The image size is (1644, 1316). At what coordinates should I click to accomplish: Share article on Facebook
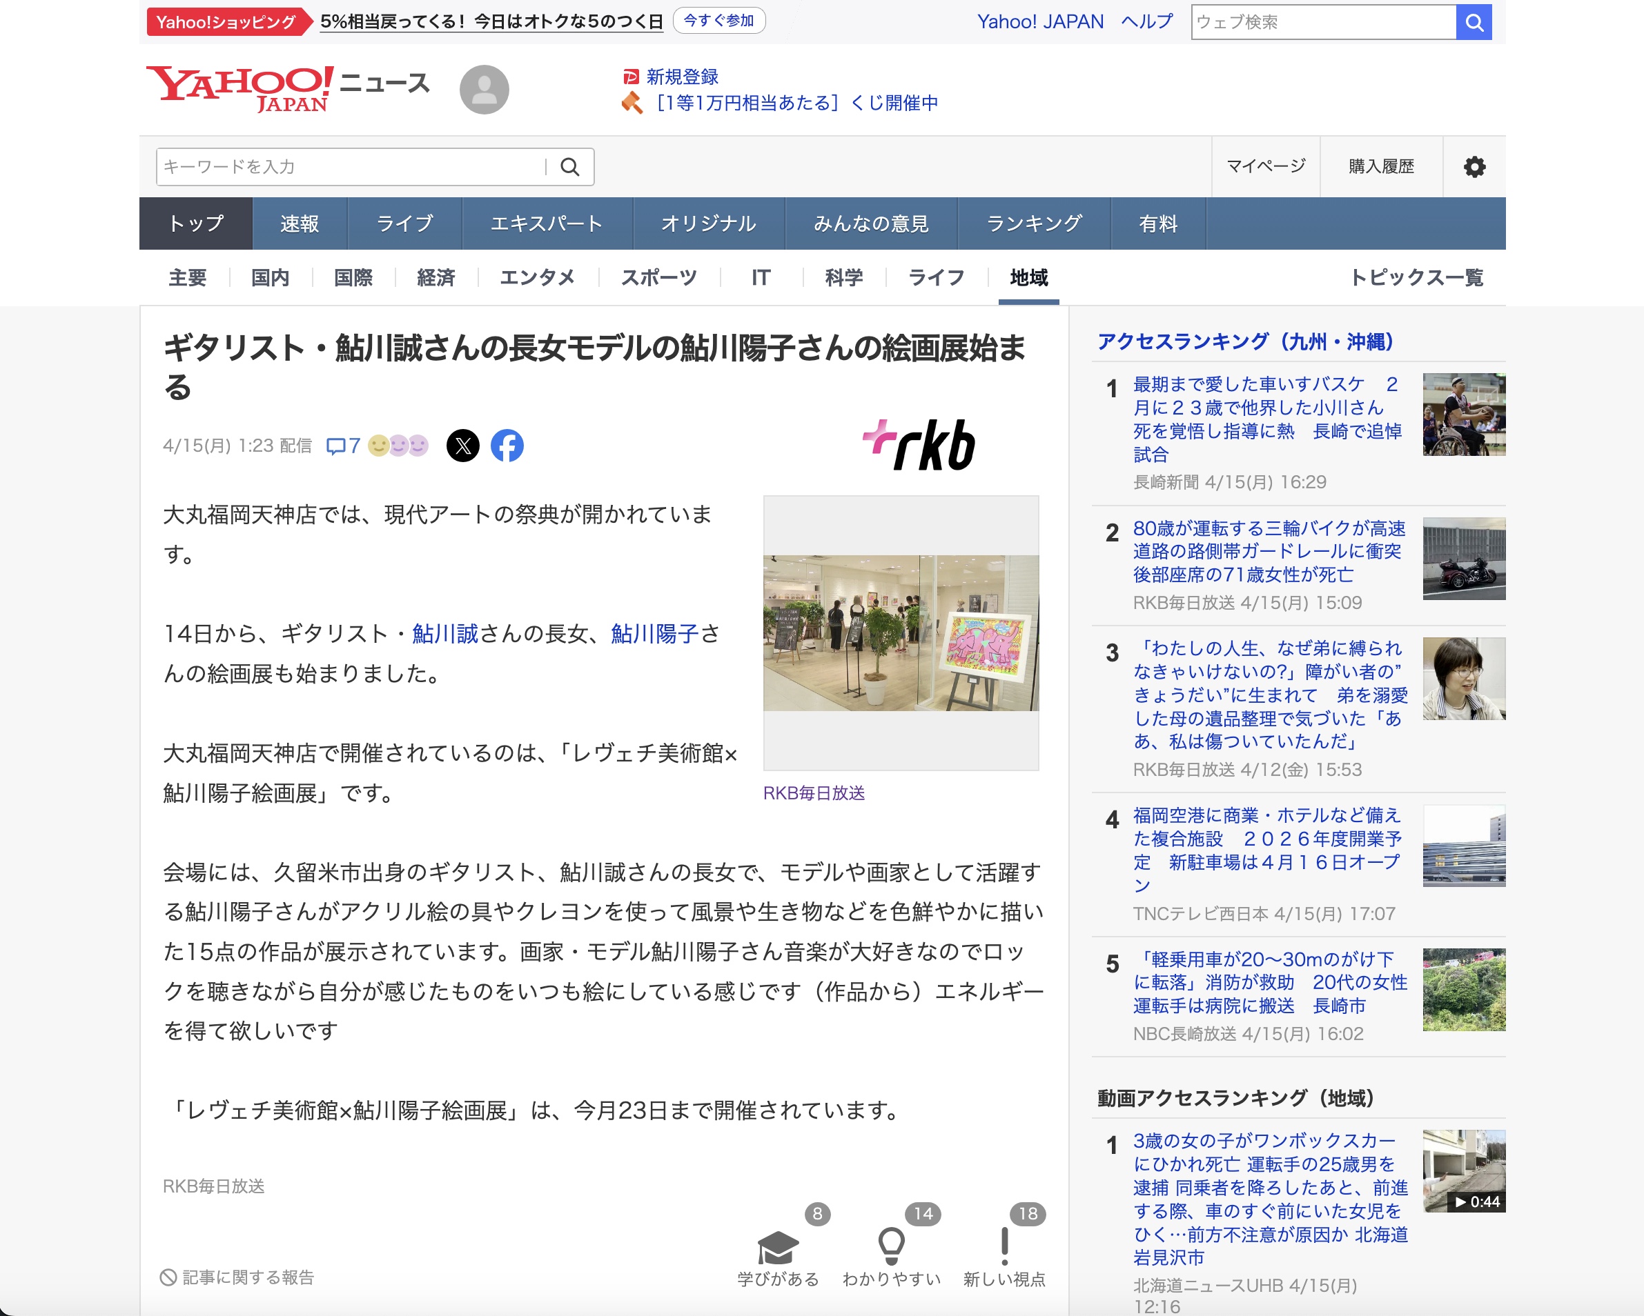pyautogui.click(x=507, y=446)
